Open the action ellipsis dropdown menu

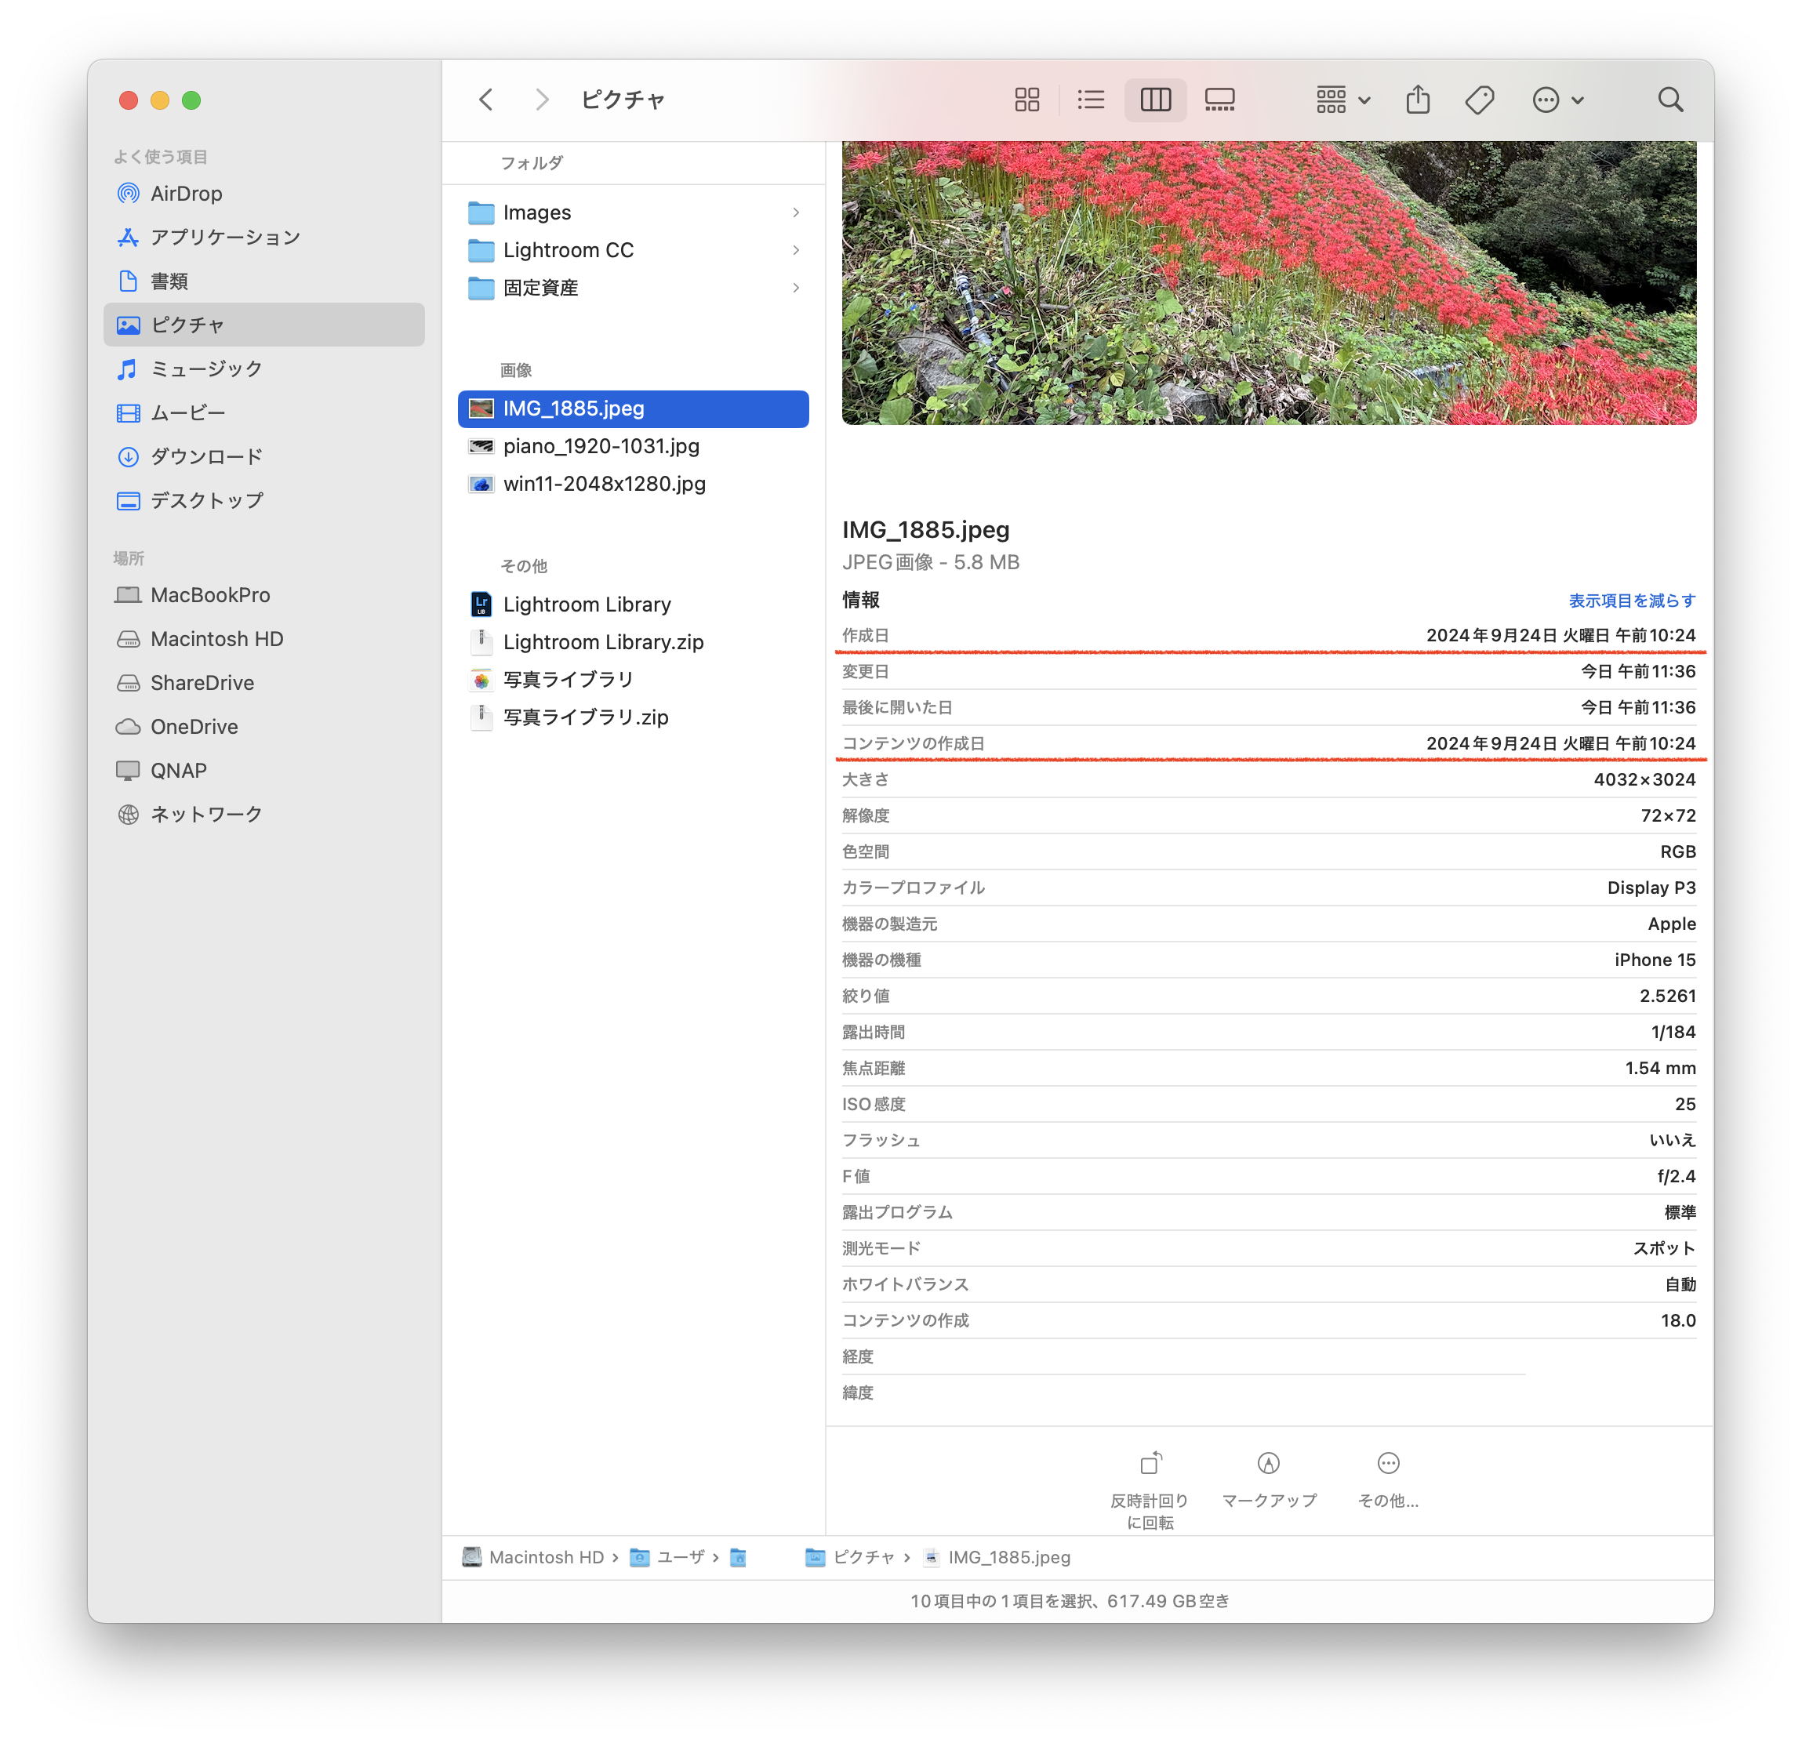coord(1557,100)
